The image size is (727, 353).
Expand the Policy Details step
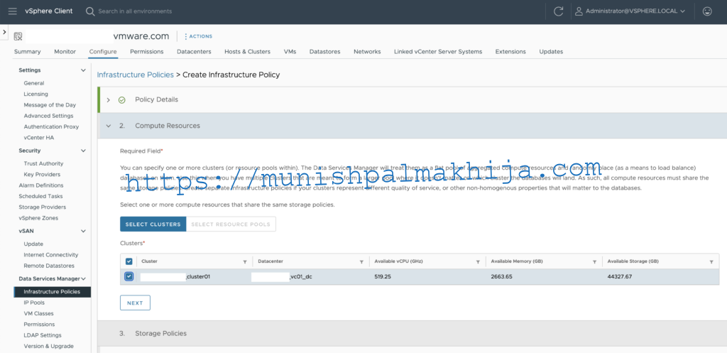tap(109, 99)
